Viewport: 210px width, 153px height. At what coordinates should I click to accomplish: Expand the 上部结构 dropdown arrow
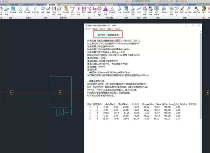(164, 15)
